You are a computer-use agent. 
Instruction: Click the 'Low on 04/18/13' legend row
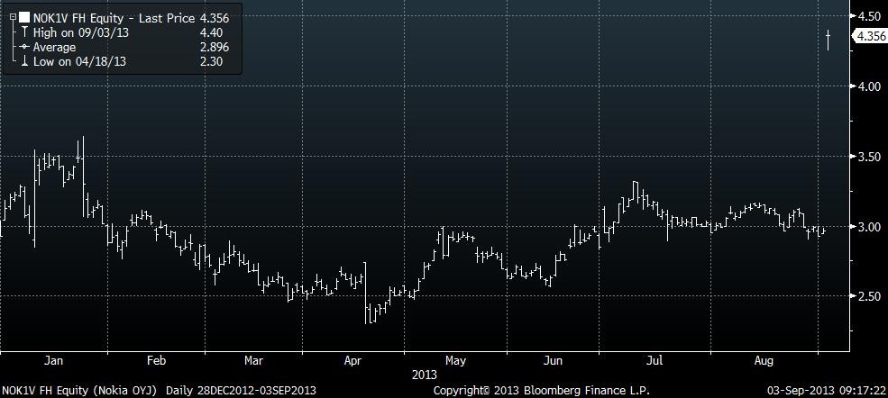79,61
